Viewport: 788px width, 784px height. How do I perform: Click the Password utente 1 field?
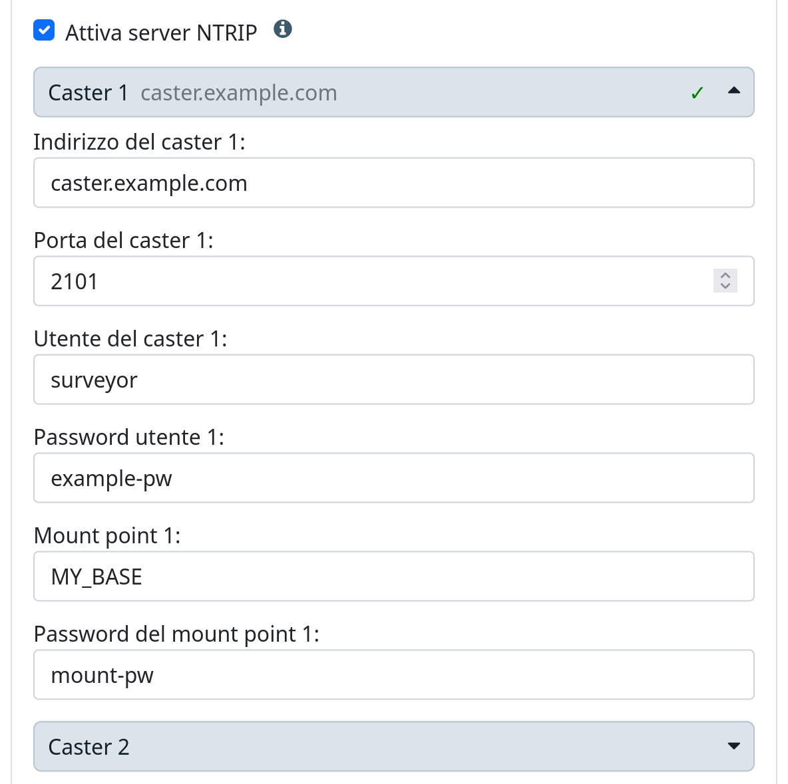393,477
